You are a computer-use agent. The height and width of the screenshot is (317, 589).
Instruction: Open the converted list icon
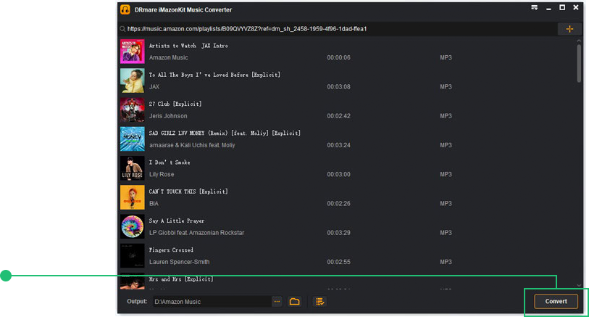pyautogui.click(x=319, y=302)
